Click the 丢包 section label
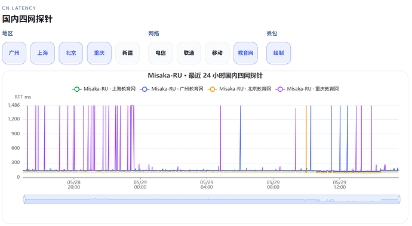 pyautogui.click(x=272, y=33)
